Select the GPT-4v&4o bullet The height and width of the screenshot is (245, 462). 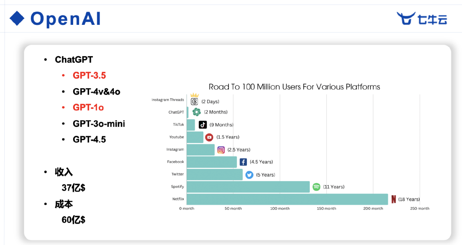tap(97, 92)
